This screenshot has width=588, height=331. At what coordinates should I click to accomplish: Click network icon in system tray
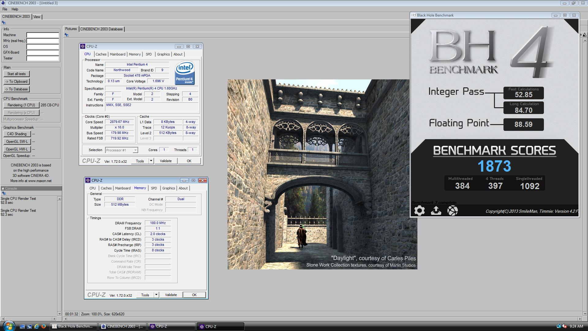coord(559,326)
